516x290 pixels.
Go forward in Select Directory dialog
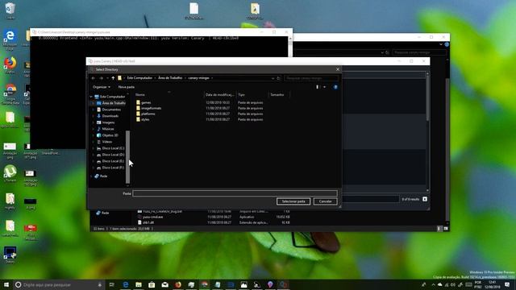click(102, 78)
